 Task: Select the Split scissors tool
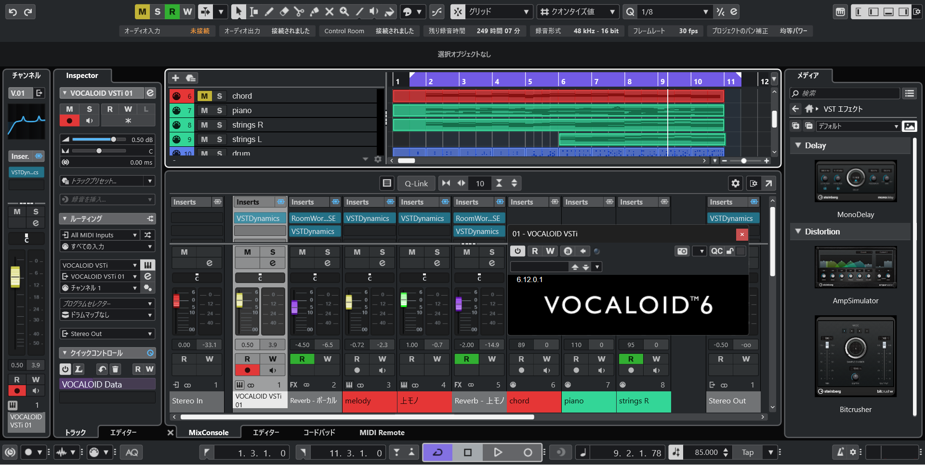coord(299,12)
